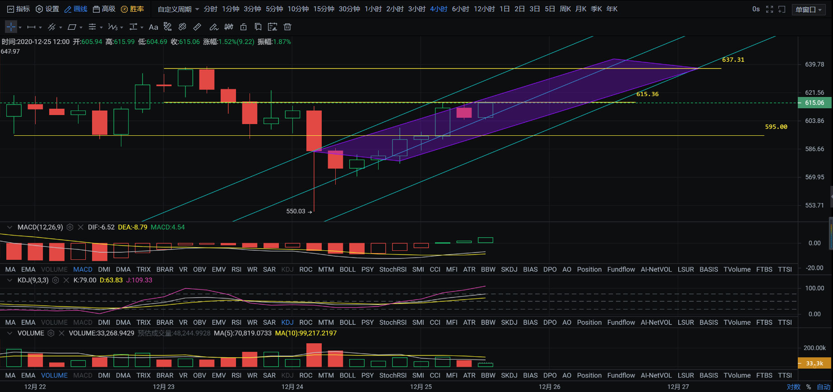Select the 分时 time-sharing view
Screen dimensions: 833x392
210,9
